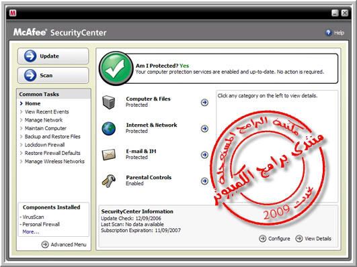Screen dimensions: 357x267
Task: Select the Computer & Files category label
Action: tap(148, 99)
